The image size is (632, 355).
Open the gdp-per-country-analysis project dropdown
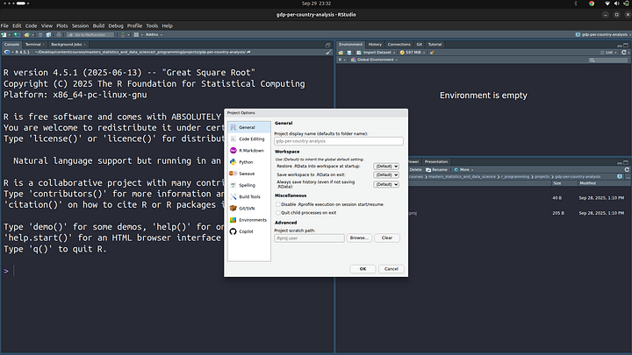coord(602,34)
